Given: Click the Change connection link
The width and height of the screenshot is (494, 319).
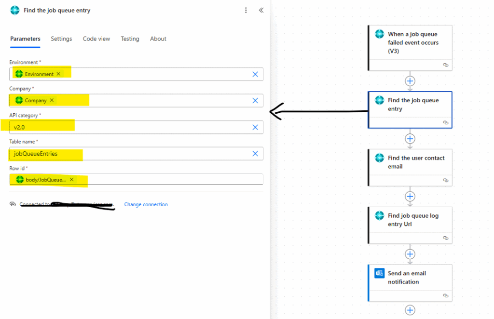Looking at the screenshot, I should [146, 205].
